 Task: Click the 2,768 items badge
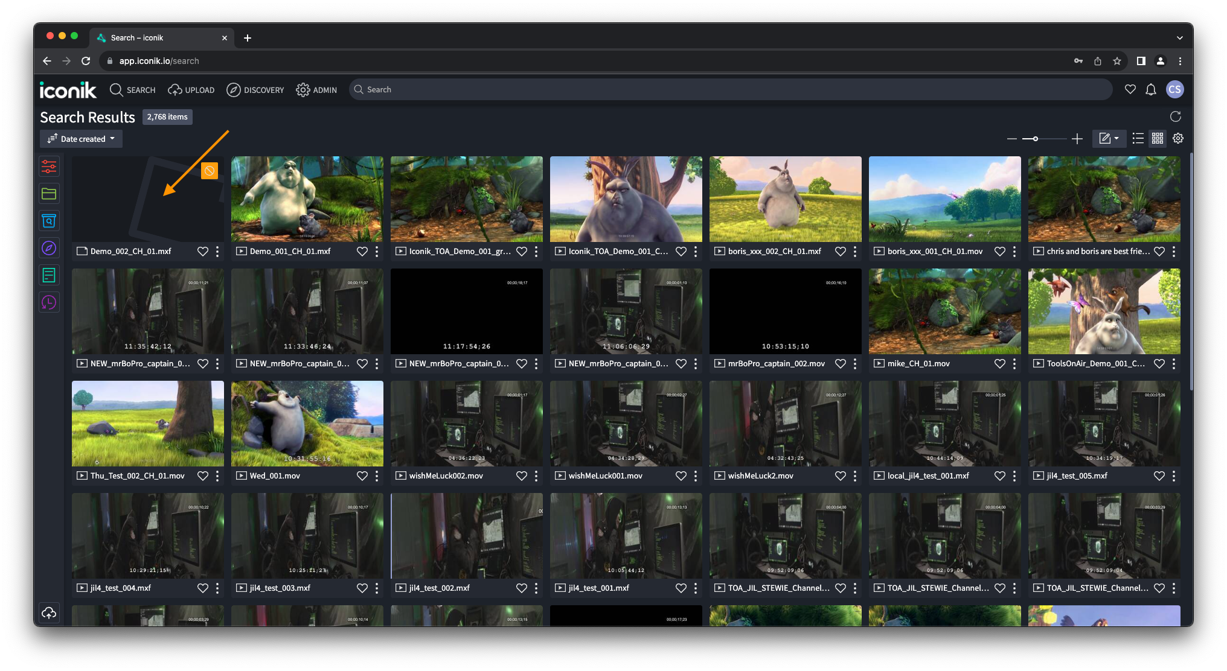pos(167,117)
